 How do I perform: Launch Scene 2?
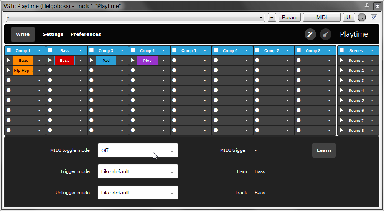[342, 70]
